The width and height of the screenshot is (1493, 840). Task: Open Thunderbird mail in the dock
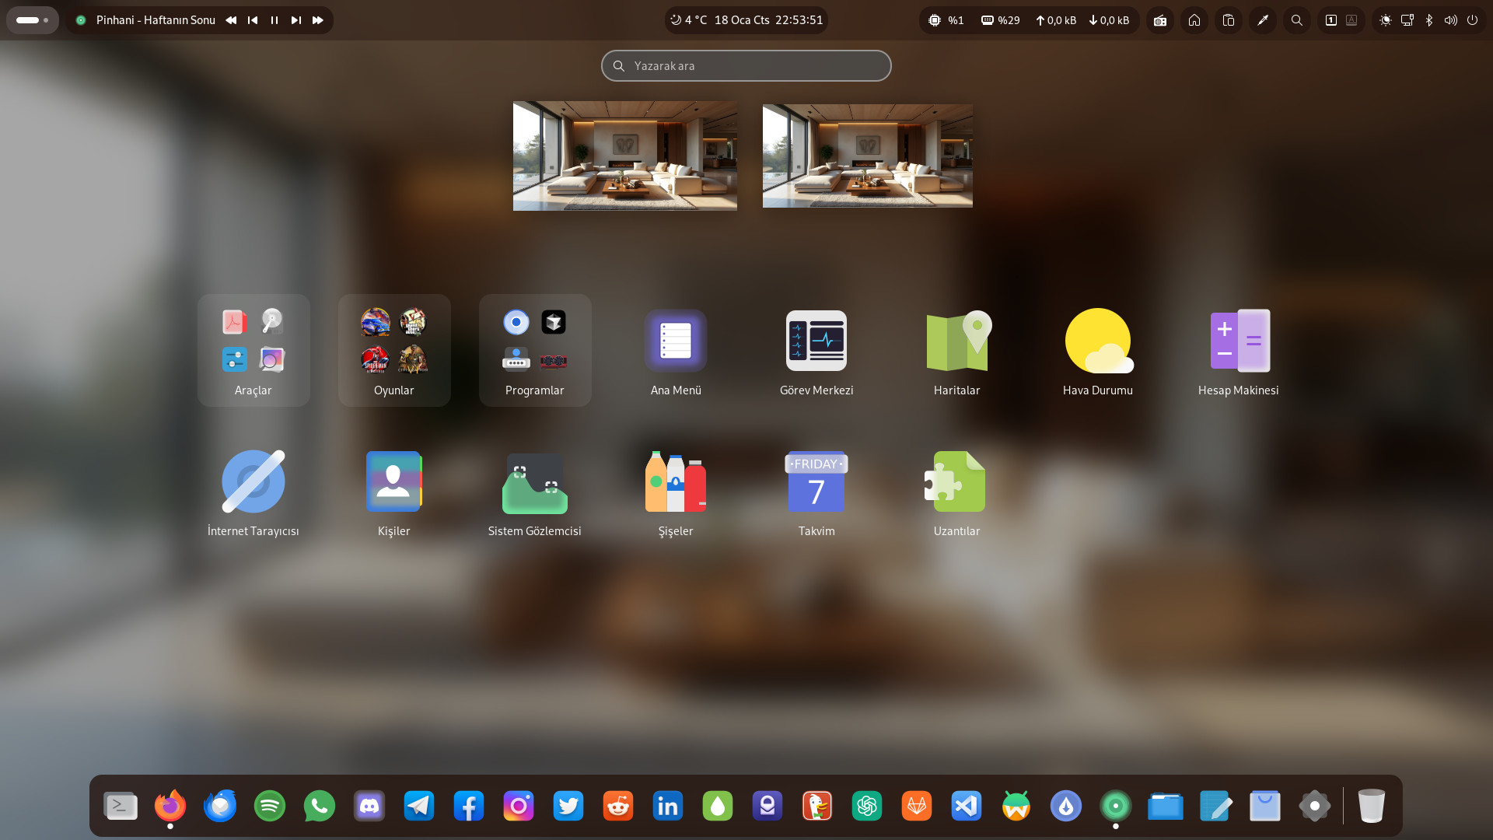(x=220, y=806)
